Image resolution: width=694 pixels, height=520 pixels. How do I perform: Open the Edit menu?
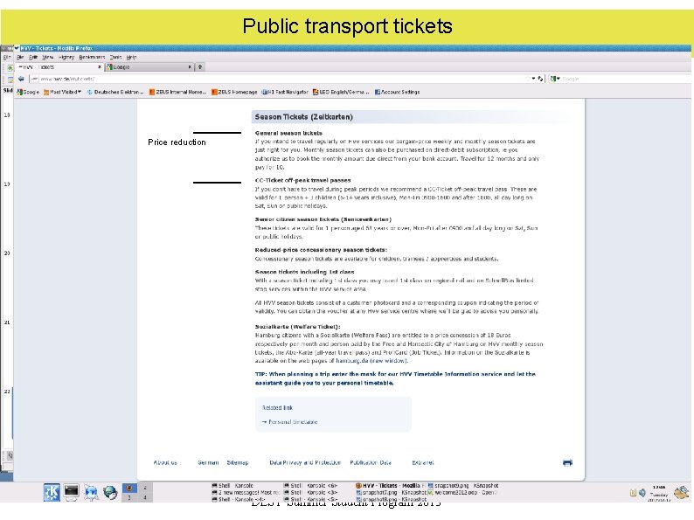(33, 57)
